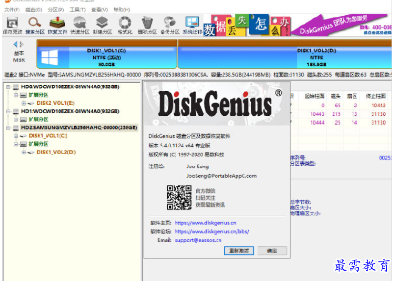Click the start cylinder value 10444
The width and height of the screenshot is (394, 281).
317,123
